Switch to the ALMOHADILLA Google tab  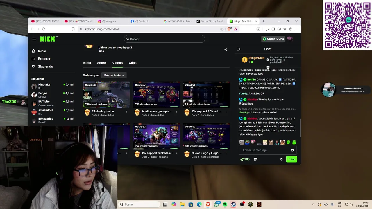[x=177, y=21]
